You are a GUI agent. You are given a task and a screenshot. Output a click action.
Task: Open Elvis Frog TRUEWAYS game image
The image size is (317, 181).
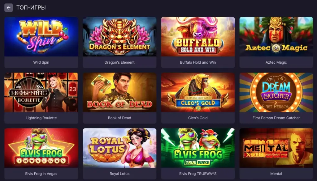(x=198, y=148)
